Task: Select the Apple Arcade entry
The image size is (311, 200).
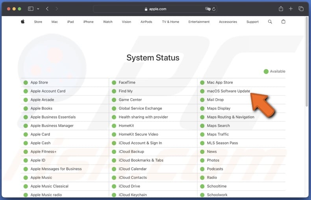Action: pos(42,100)
